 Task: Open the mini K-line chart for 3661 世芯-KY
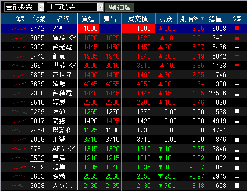19,66
